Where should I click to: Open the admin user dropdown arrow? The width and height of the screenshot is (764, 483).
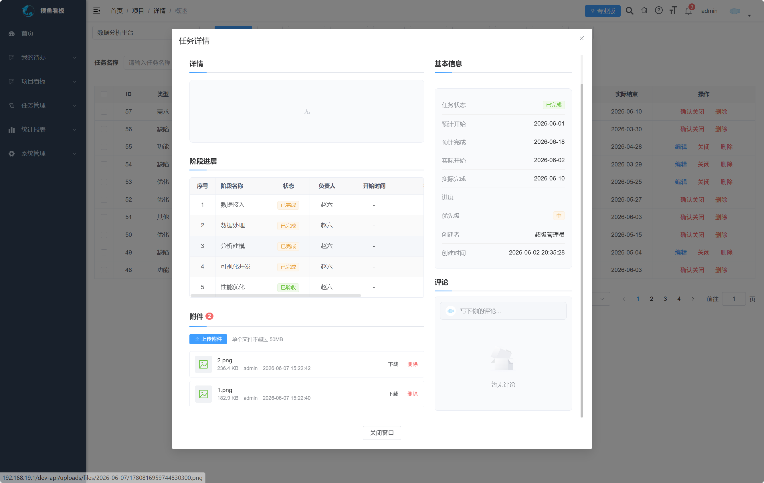749,15
